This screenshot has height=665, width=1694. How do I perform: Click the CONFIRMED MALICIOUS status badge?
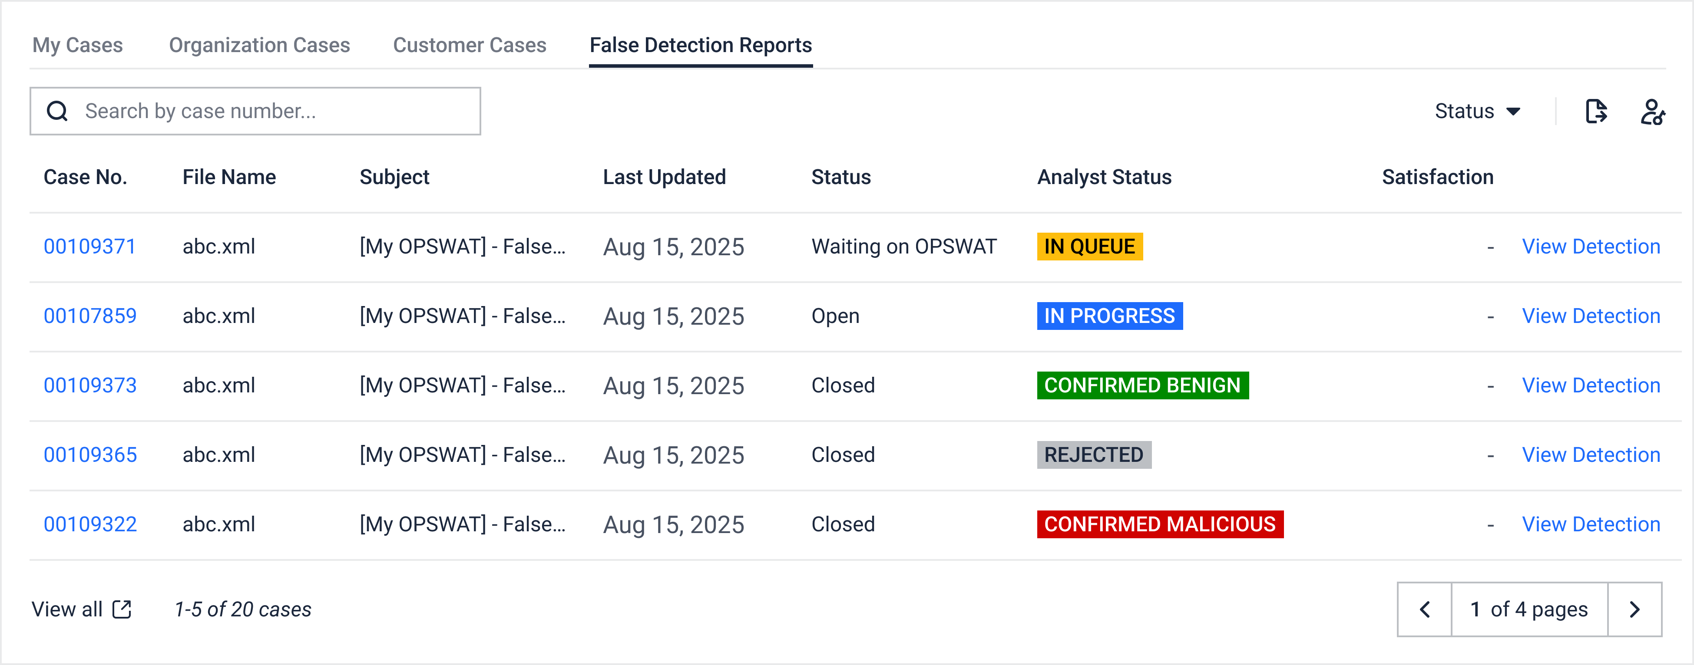pyautogui.click(x=1159, y=524)
